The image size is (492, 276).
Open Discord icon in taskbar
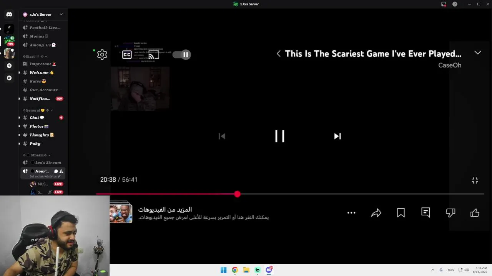point(269,270)
